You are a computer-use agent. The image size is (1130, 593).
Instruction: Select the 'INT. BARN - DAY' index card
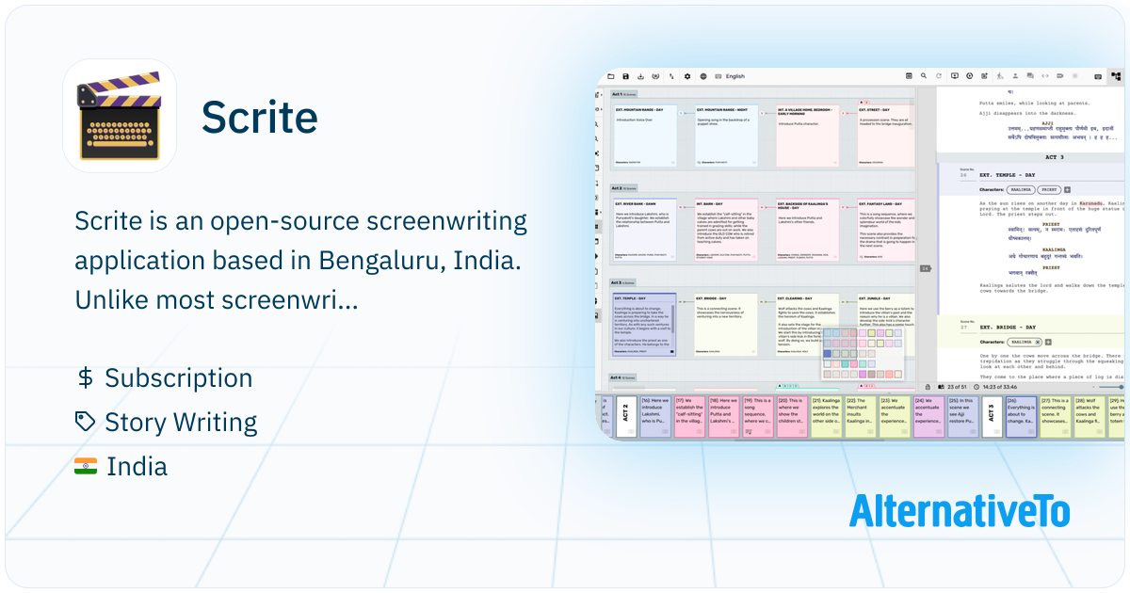point(726,230)
